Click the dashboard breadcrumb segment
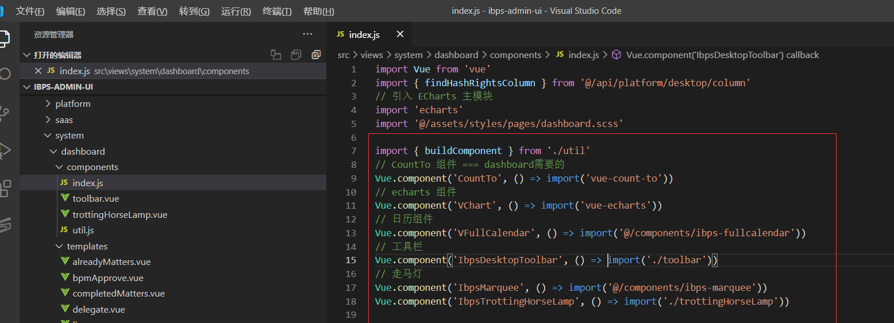Image resolution: width=894 pixels, height=323 pixels. [x=456, y=55]
